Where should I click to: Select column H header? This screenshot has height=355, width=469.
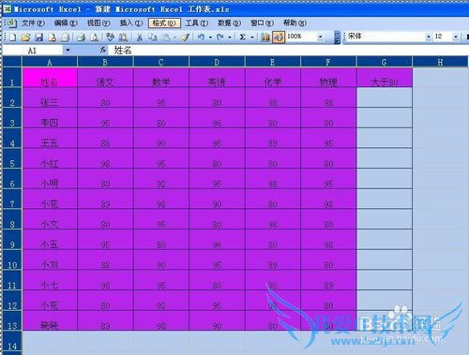(x=440, y=62)
